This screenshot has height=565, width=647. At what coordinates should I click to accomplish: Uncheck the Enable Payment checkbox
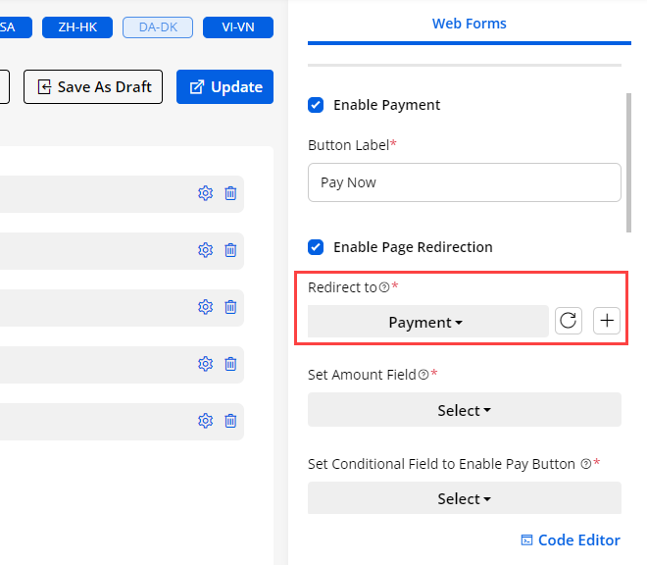pos(316,105)
